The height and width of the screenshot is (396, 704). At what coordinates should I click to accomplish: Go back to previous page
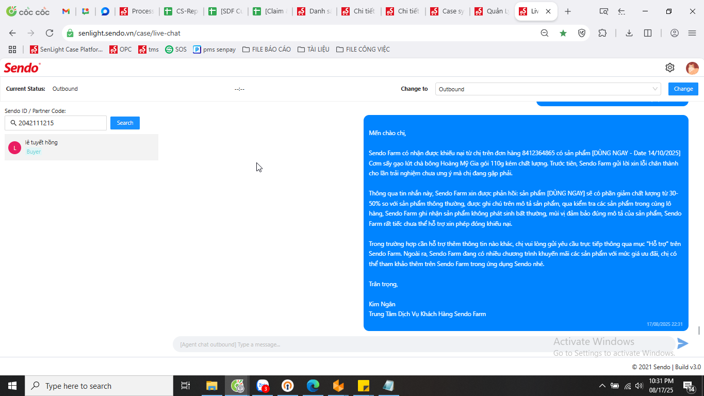(x=12, y=33)
